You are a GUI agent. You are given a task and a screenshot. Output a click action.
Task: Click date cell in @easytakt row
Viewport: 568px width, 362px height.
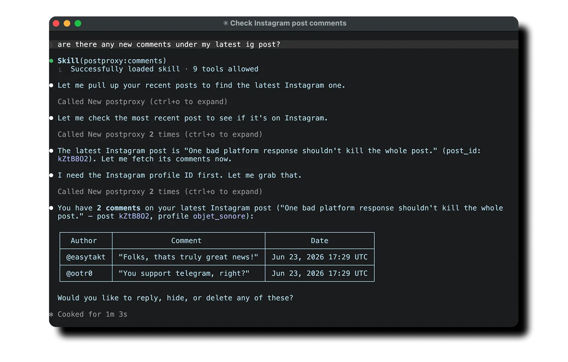click(319, 257)
